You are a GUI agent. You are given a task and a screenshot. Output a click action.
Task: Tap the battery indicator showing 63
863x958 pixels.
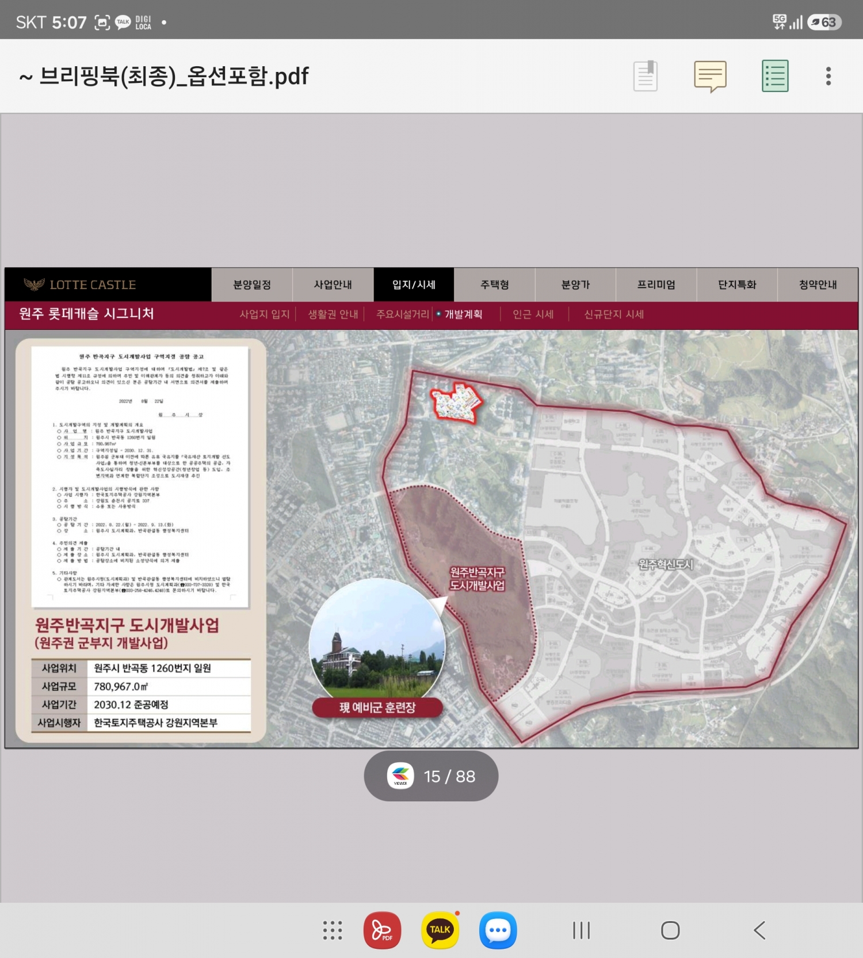click(824, 22)
